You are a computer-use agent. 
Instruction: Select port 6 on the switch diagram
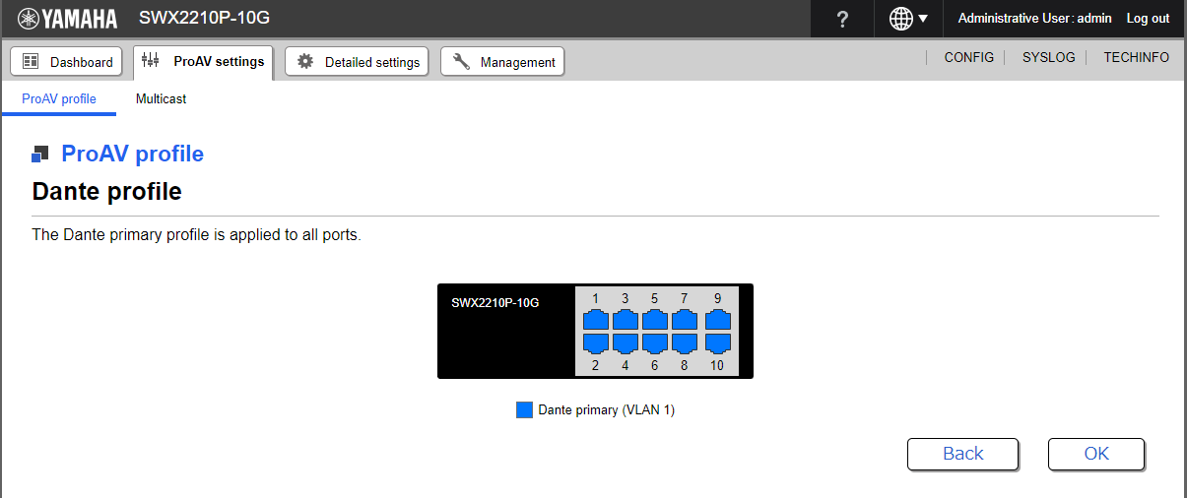pyautogui.click(x=656, y=342)
